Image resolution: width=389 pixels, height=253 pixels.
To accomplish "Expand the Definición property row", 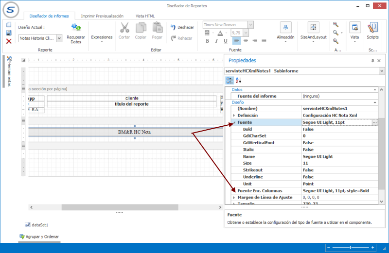I will tap(234, 116).
